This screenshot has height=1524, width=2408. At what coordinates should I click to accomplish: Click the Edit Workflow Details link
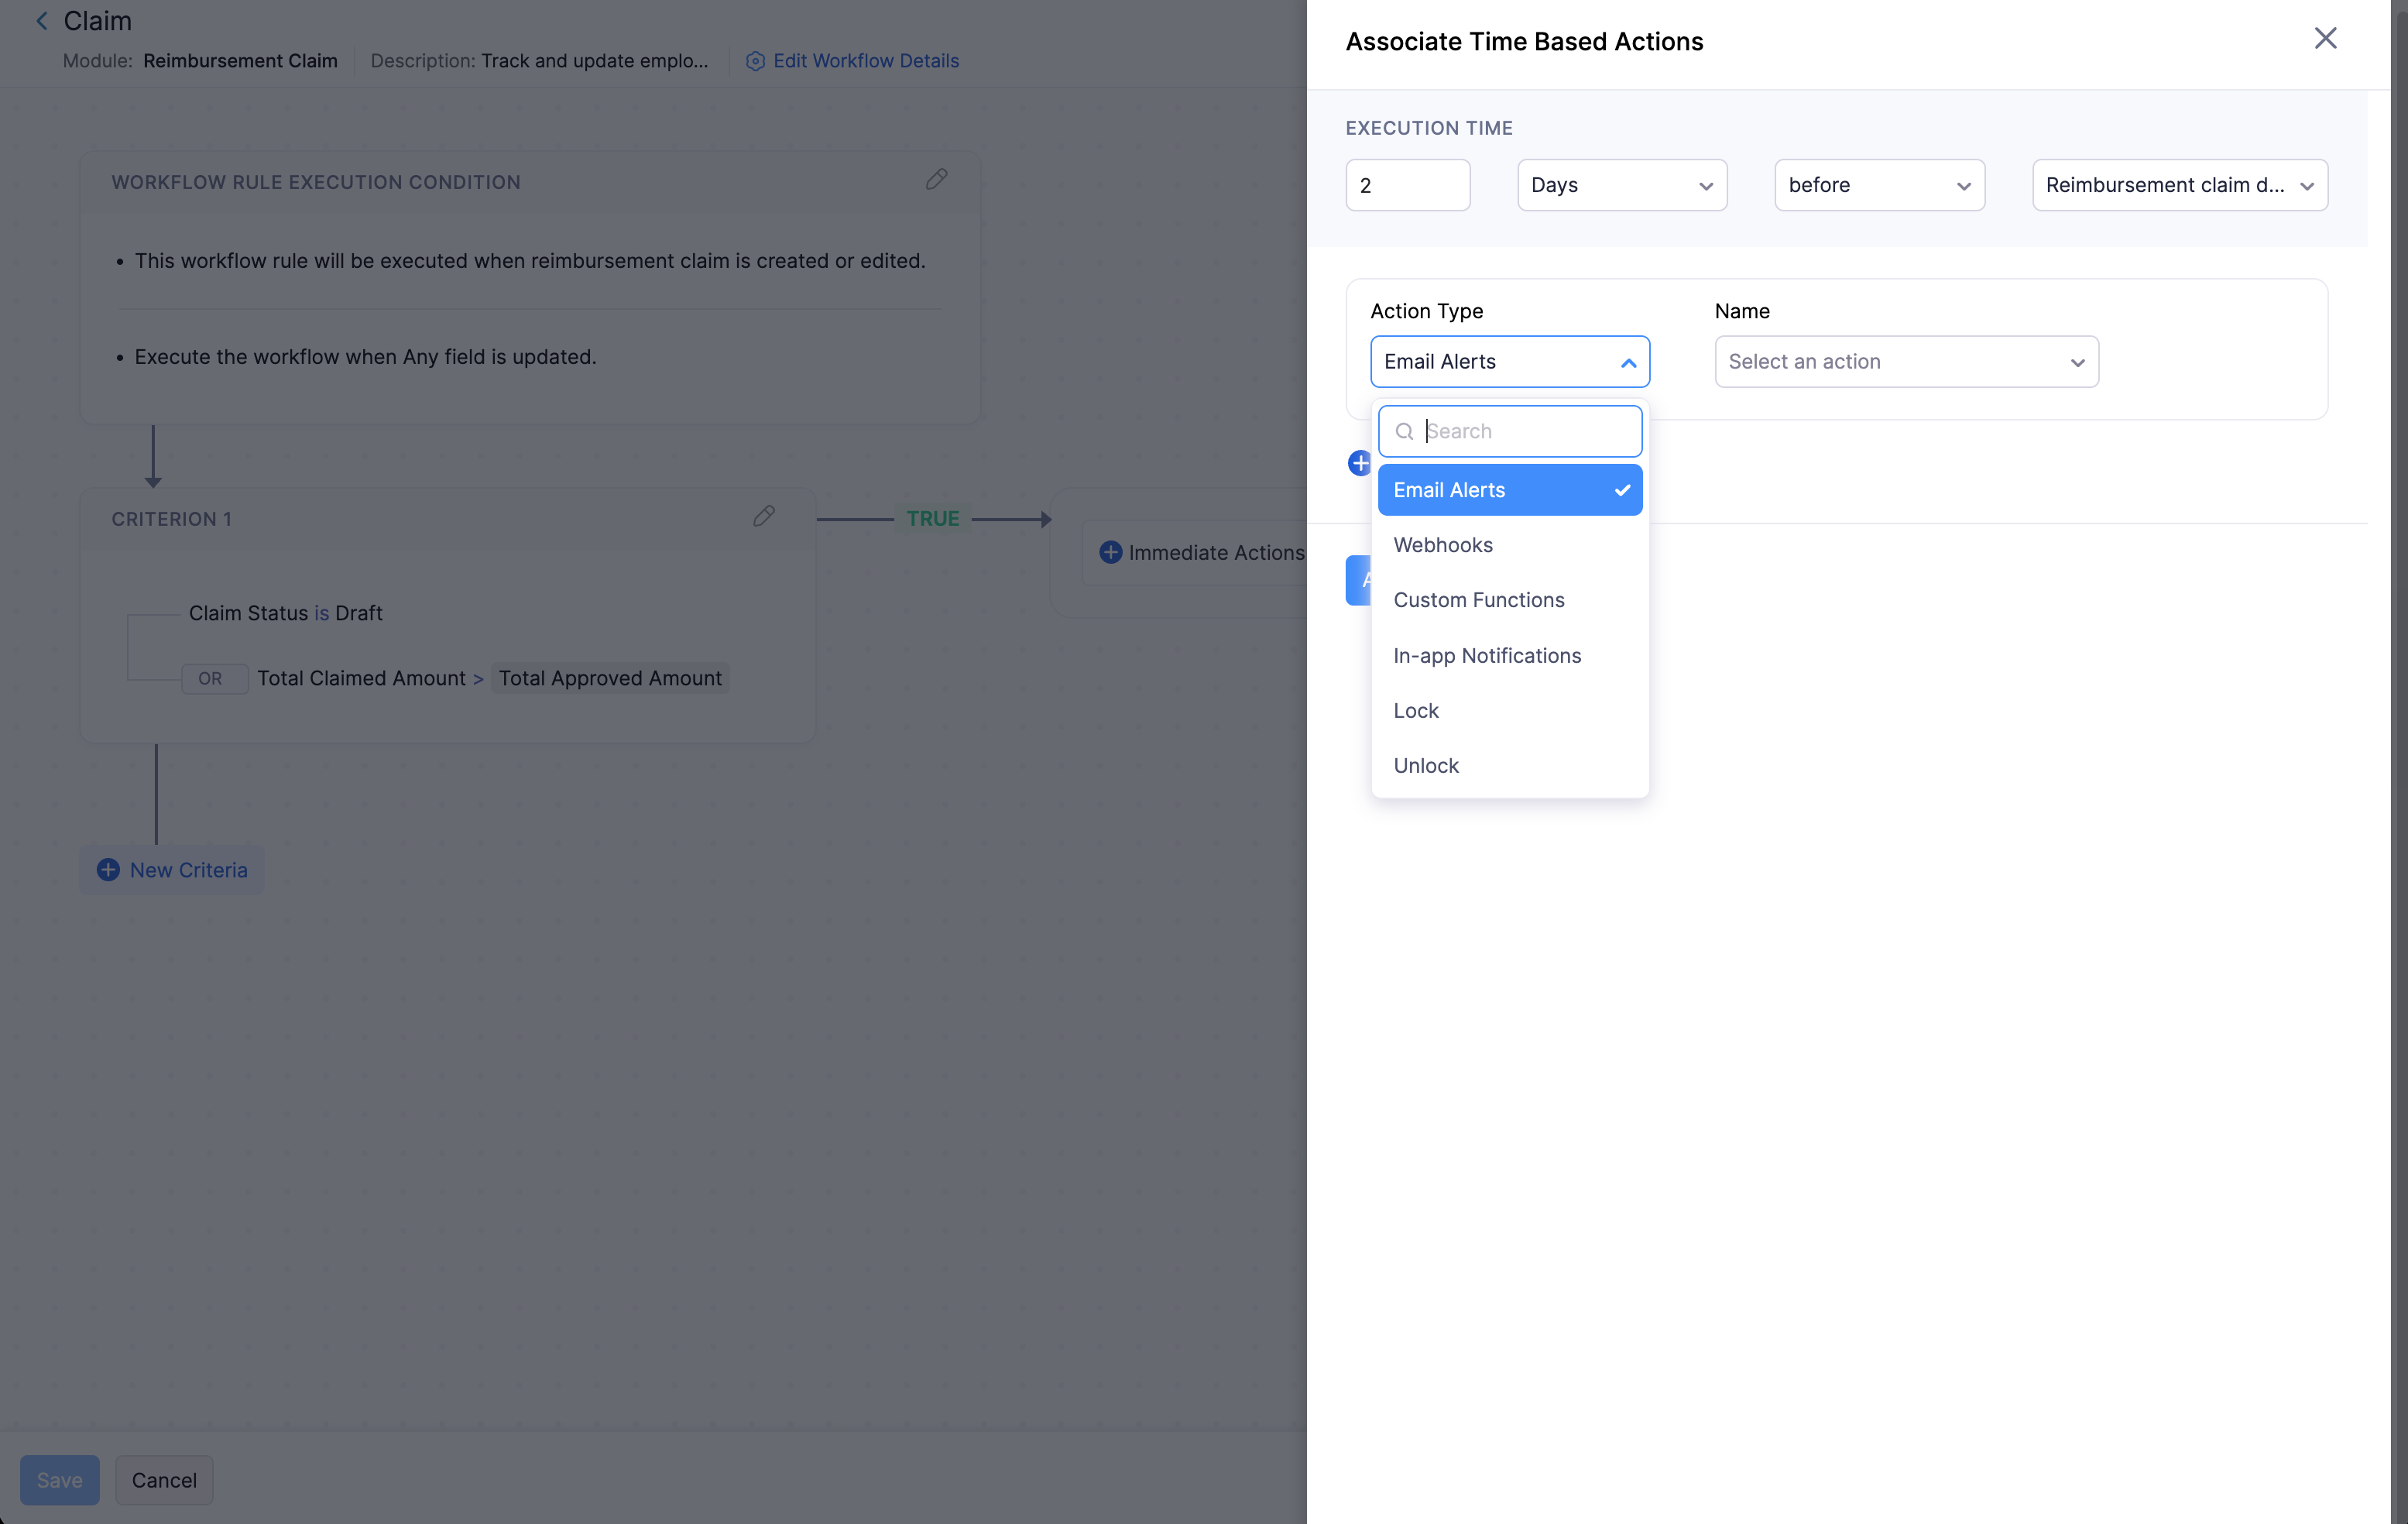(x=865, y=61)
